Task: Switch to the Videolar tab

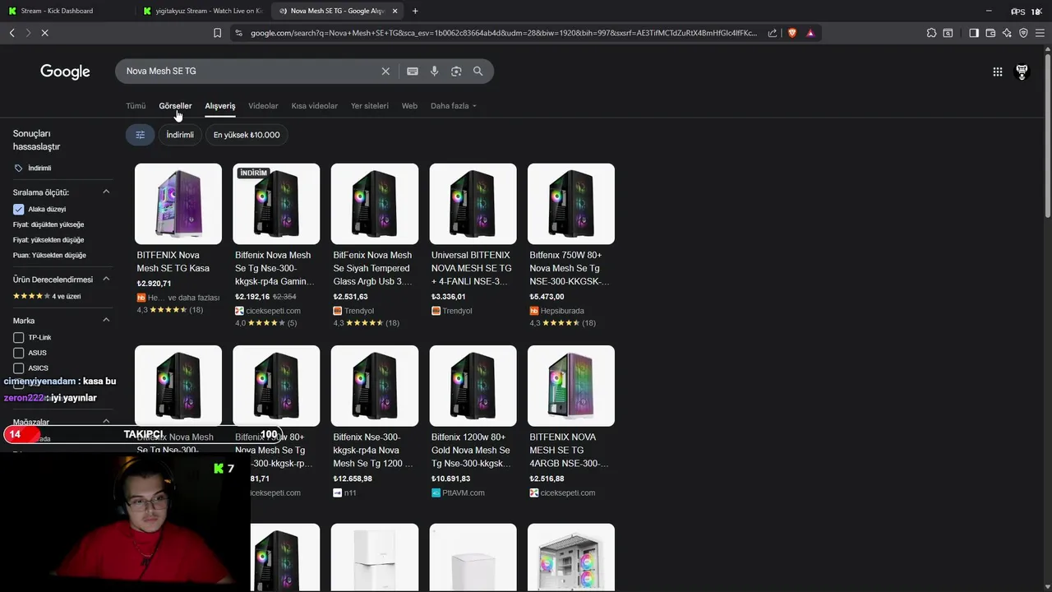Action: pos(263,106)
